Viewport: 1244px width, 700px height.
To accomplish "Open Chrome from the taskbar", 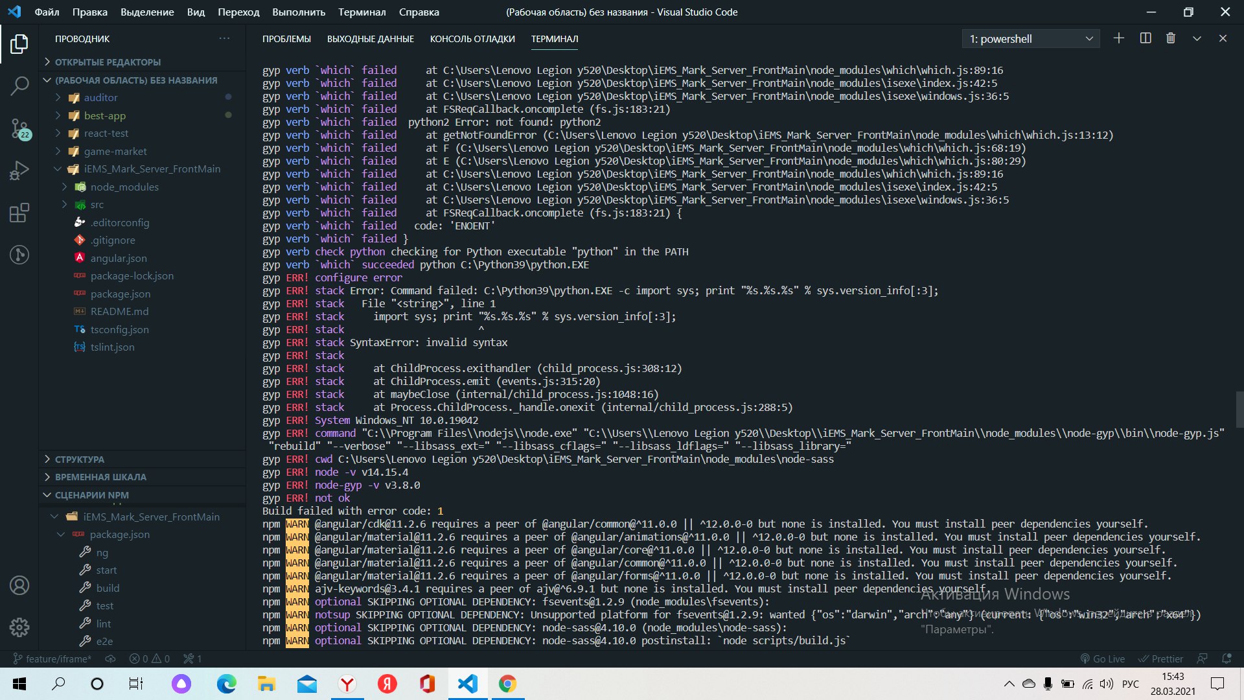I will (507, 684).
